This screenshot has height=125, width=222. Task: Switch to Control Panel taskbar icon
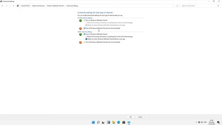(x=129, y=122)
